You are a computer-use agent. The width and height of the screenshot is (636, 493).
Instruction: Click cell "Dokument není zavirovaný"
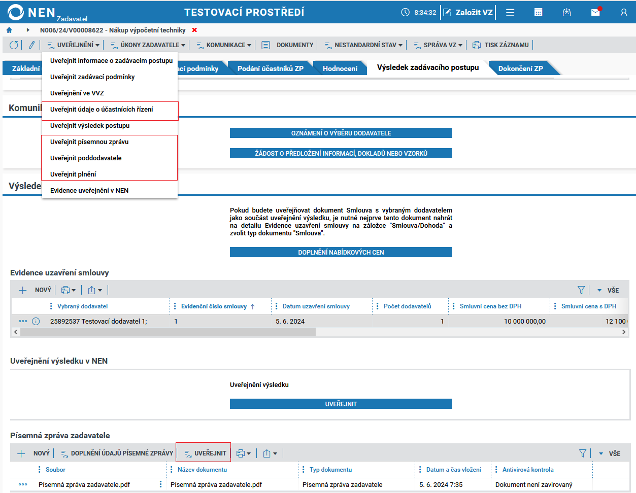tap(534, 484)
